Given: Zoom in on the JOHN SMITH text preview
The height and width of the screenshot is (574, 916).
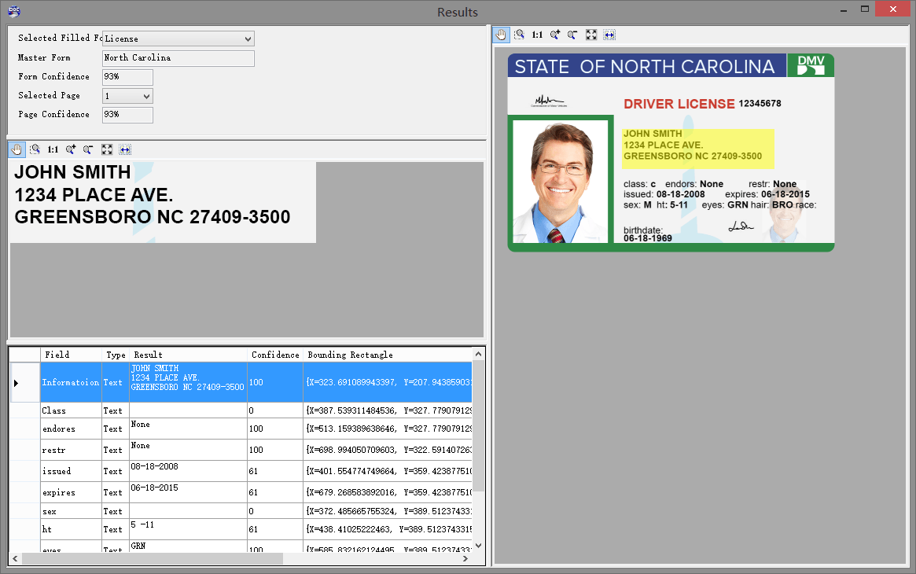Looking at the screenshot, I should tap(71, 149).
